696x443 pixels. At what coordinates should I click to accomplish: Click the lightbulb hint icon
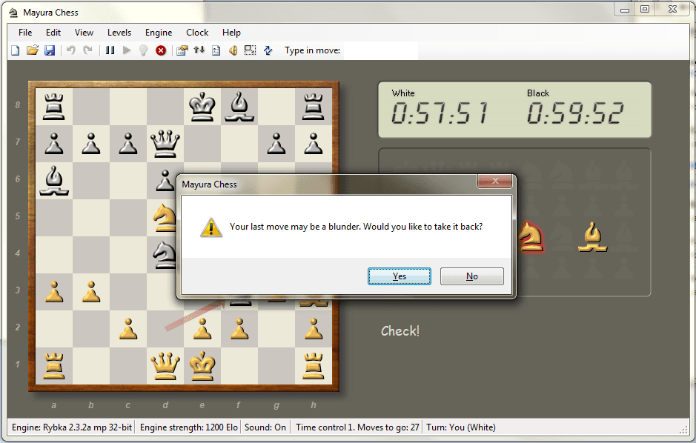[x=143, y=50]
